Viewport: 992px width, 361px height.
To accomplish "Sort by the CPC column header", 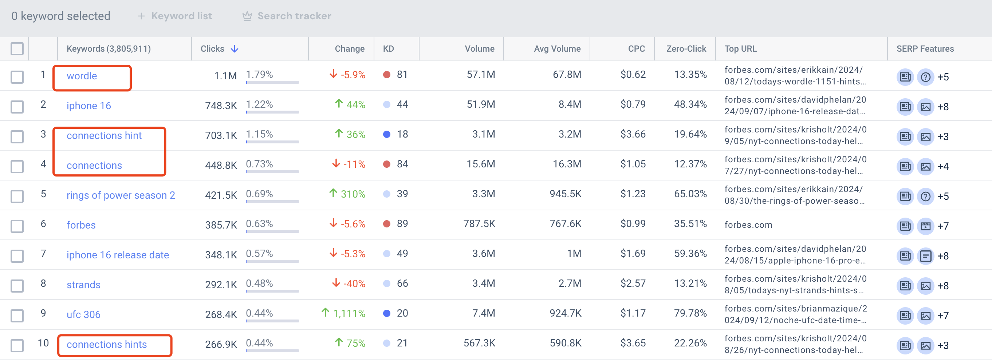I will click(636, 49).
